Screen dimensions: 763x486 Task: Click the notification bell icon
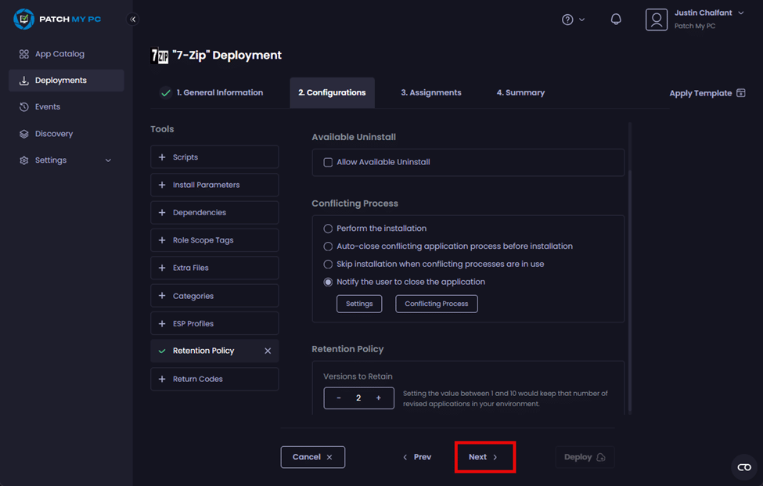pyautogui.click(x=616, y=20)
